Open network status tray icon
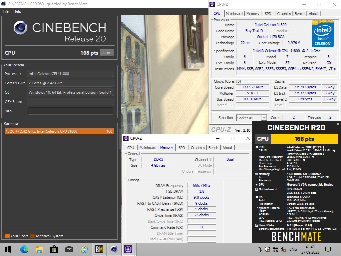The height and width of the screenshot is (256, 341). point(275,249)
